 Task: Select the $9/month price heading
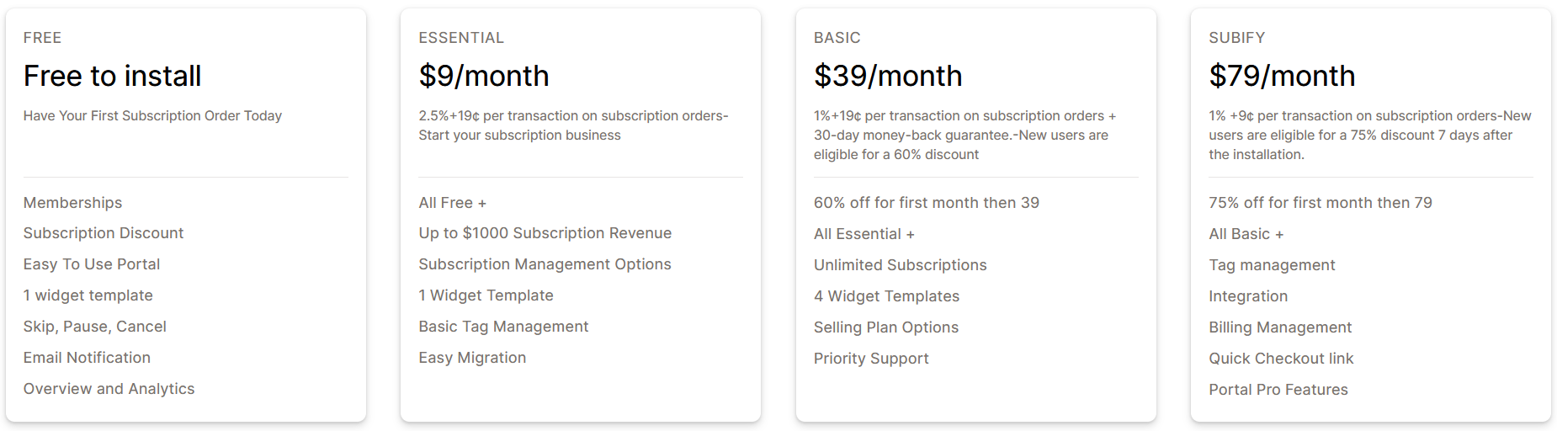click(x=484, y=76)
